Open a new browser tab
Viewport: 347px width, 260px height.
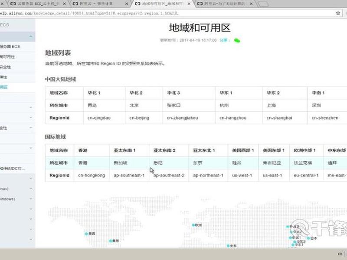point(263,3)
